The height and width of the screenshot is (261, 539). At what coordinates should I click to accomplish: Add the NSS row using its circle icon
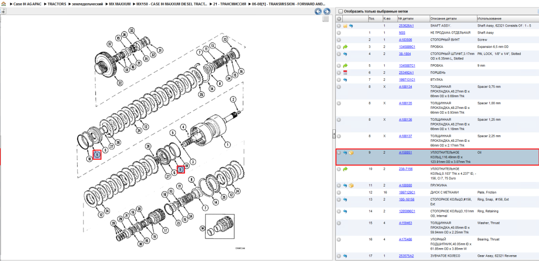(x=339, y=33)
